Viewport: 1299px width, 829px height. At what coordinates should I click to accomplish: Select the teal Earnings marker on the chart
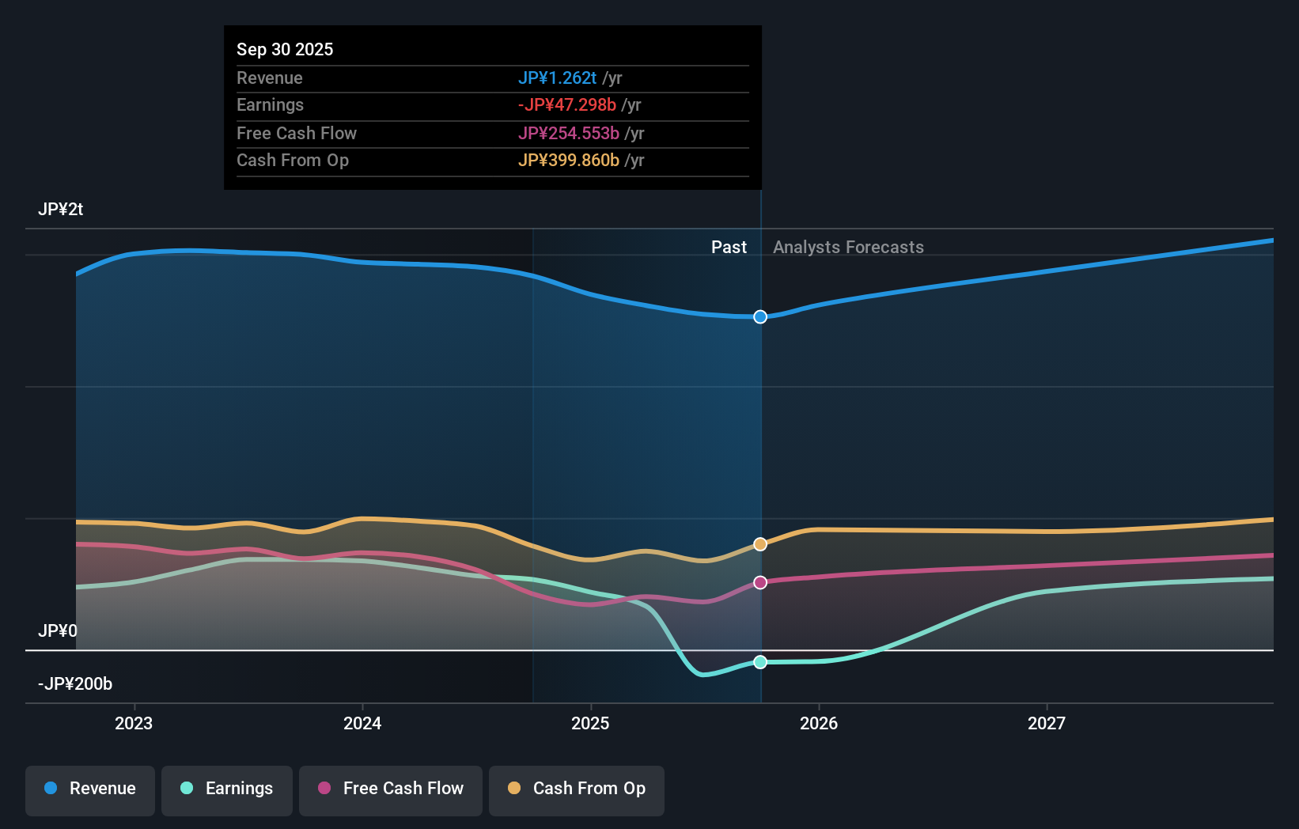[x=760, y=662]
